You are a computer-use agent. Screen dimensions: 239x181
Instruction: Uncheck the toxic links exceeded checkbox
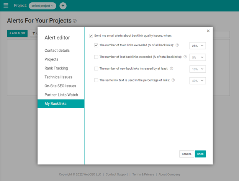97,46
